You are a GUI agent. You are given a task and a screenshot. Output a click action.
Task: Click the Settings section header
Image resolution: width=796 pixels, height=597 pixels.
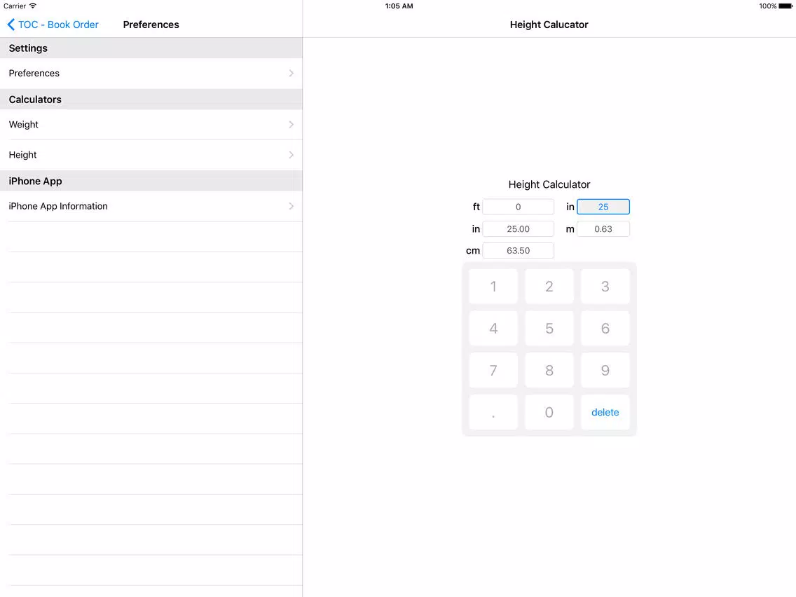[x=151, y=48]
